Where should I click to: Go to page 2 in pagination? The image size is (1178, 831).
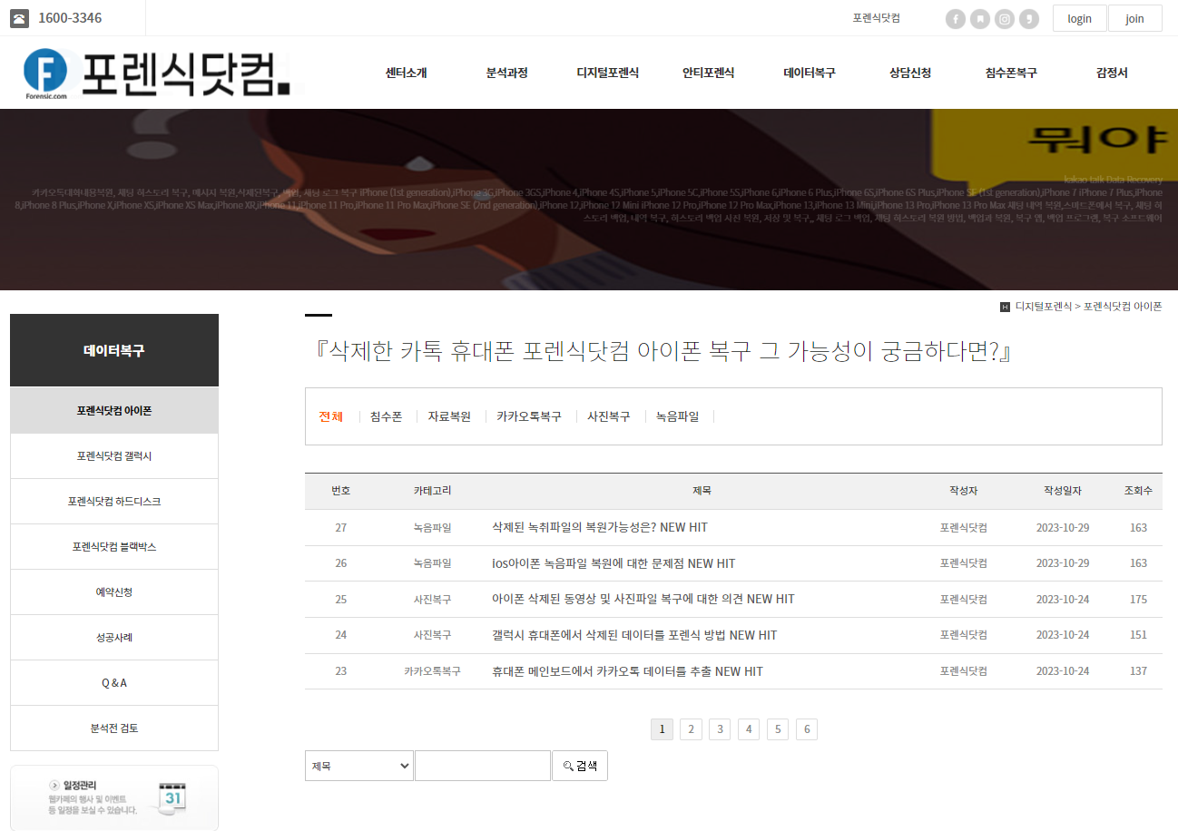pos(691,729)
